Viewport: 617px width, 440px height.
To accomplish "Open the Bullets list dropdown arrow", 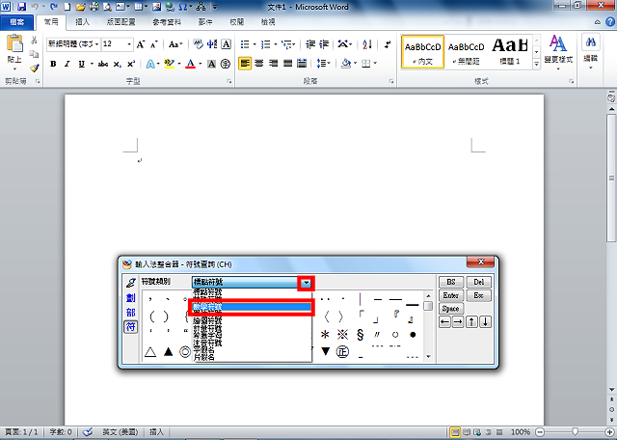I will point(255,44).
